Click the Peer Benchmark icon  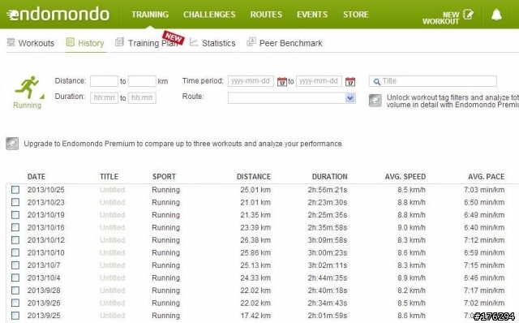[251, 41]
